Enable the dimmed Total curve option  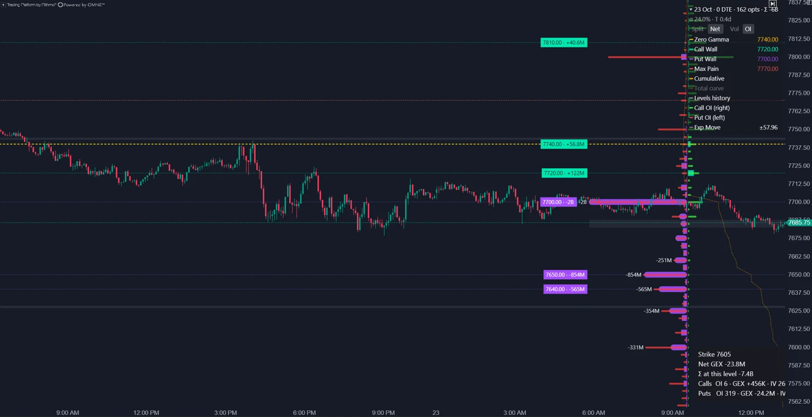pyautogui.click(x=706, y=88)
